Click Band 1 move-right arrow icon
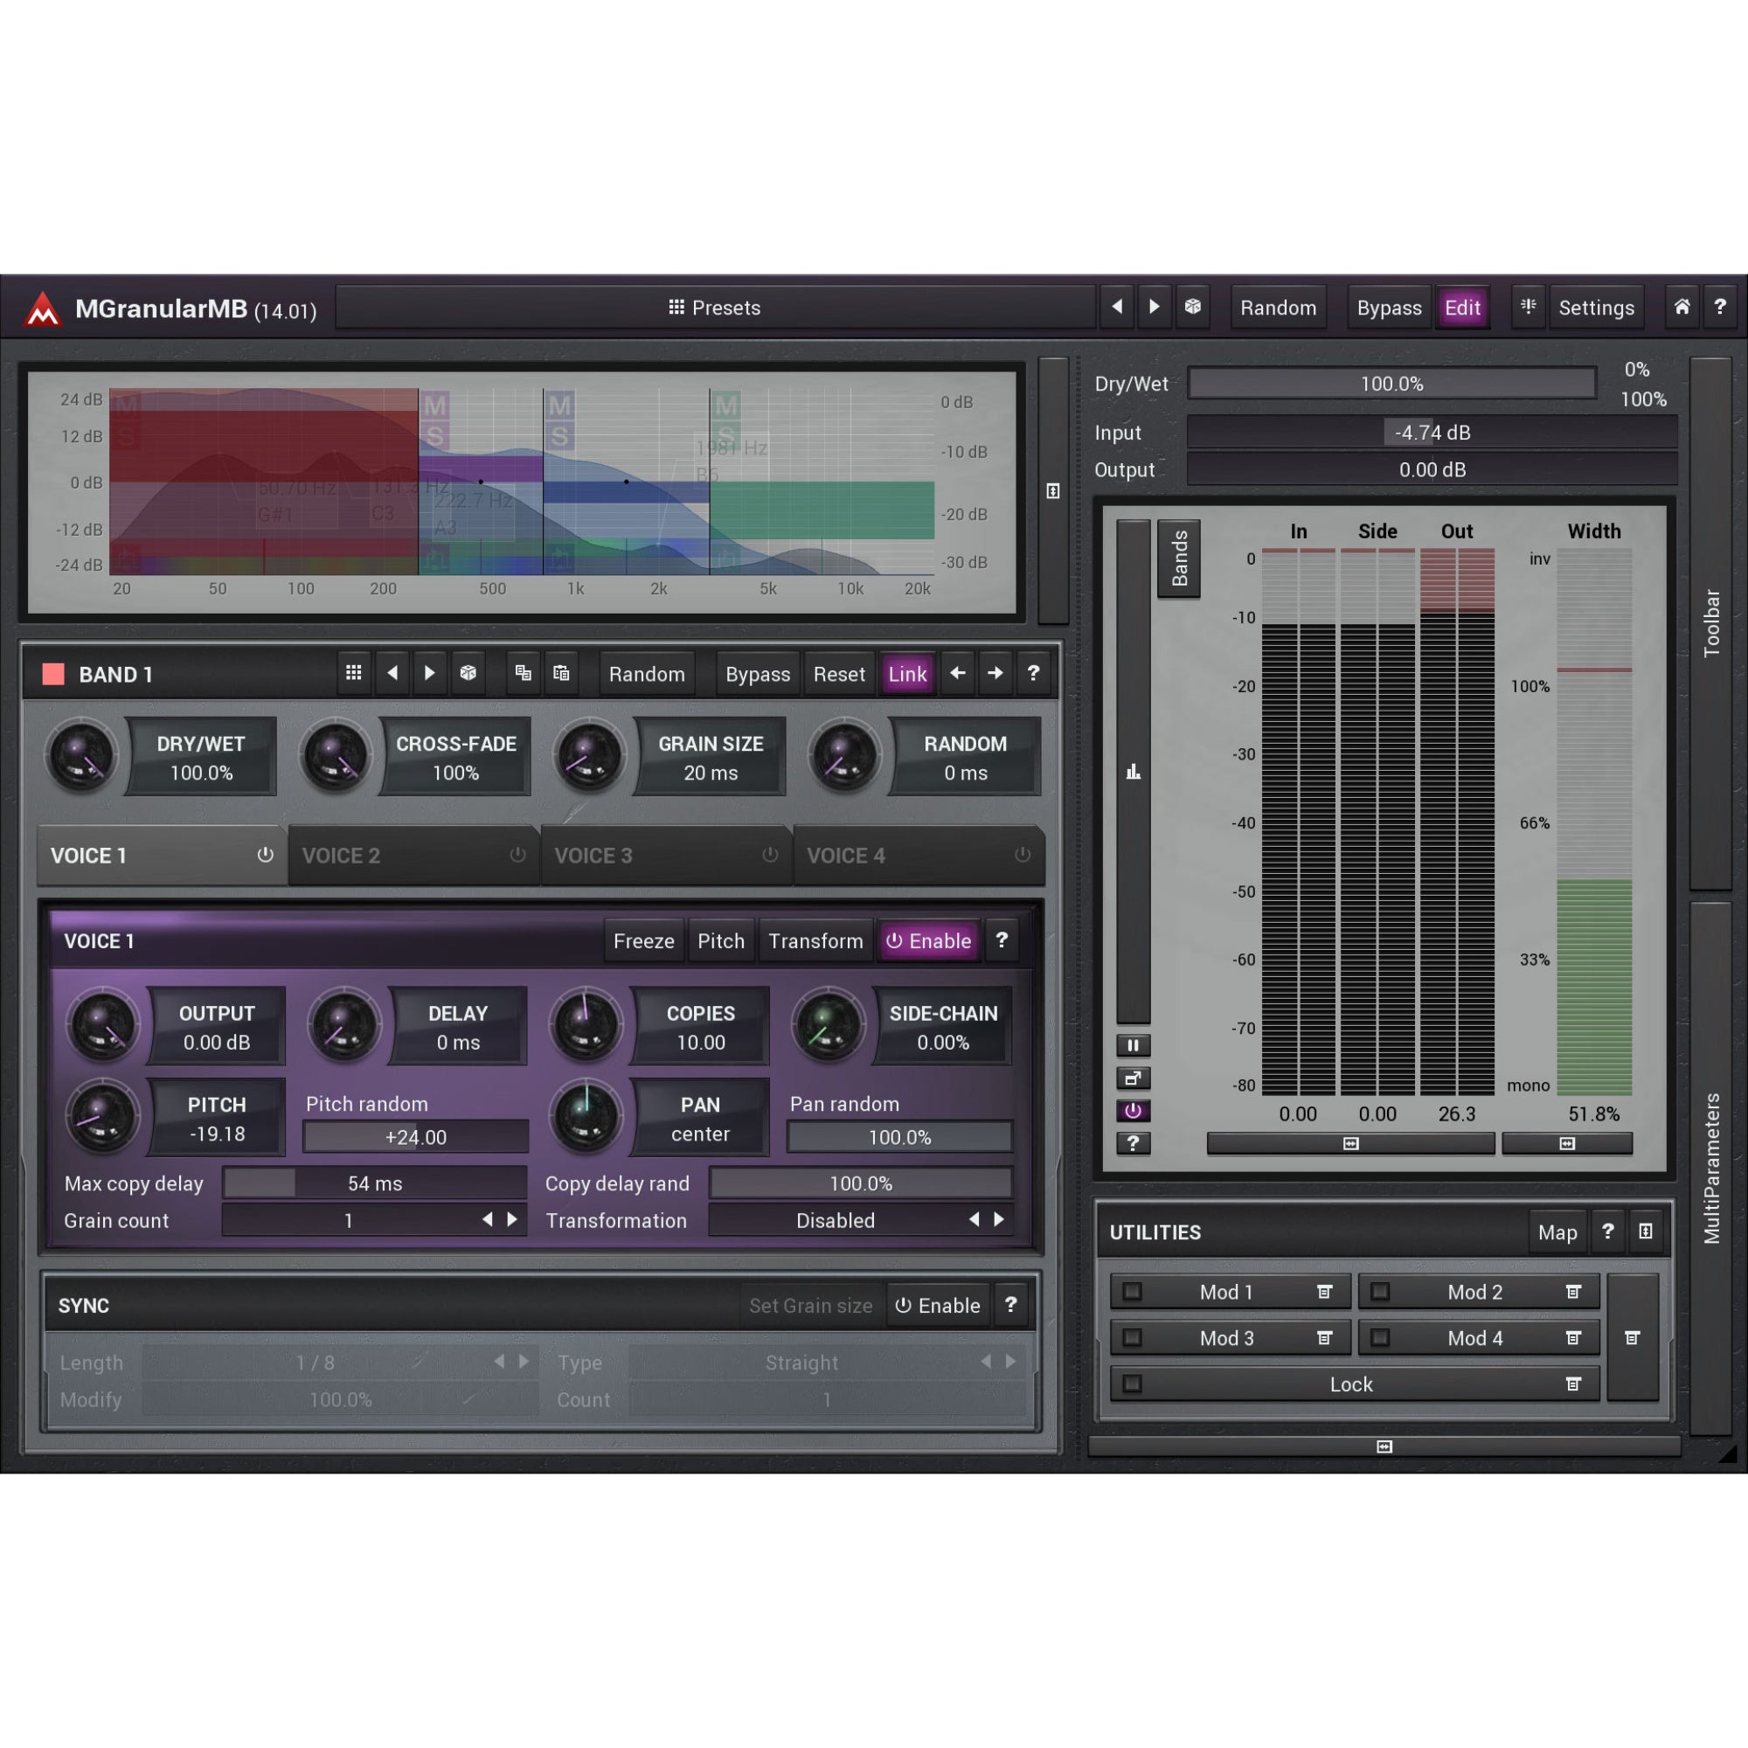 click(995, 673)
